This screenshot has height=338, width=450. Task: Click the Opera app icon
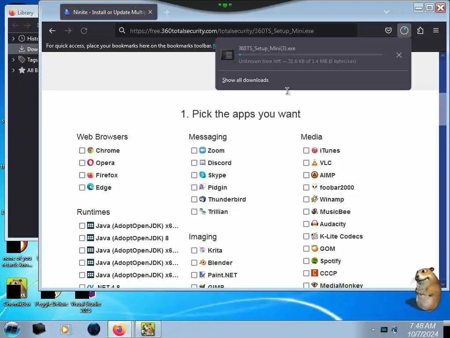pos(91,162)
